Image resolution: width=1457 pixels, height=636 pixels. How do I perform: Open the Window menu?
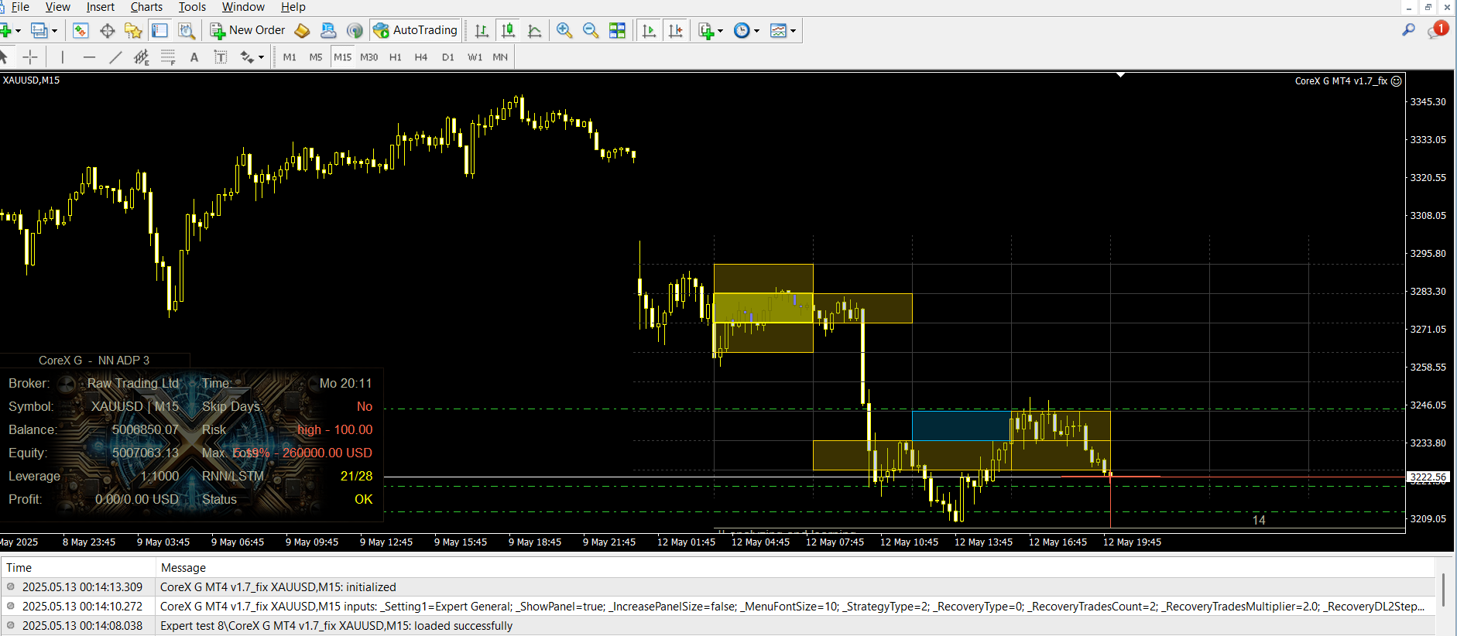[243, 7]
